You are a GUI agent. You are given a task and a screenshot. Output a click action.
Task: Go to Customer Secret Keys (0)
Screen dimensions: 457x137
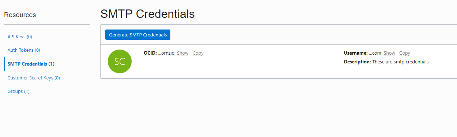(x=34, y=78)
